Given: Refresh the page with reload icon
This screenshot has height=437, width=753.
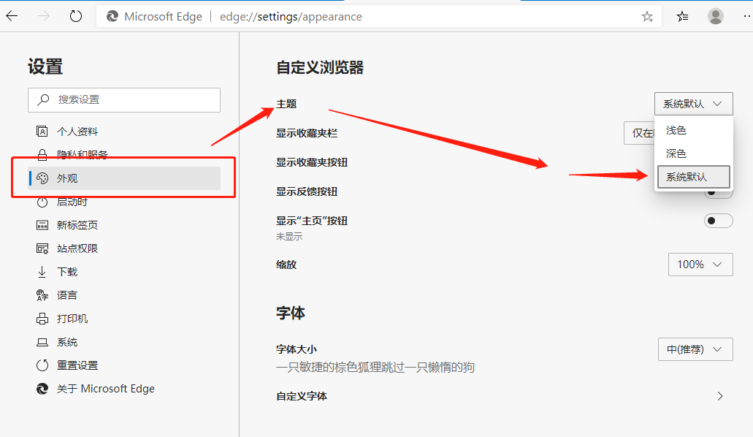Looking at the screenshot, I should (x=76, y=16).
